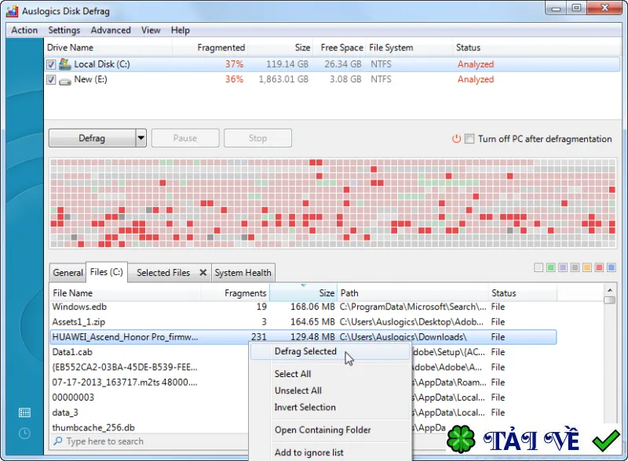Open the Advanced menu
This screenshot has width=628, height=461.
111,30
